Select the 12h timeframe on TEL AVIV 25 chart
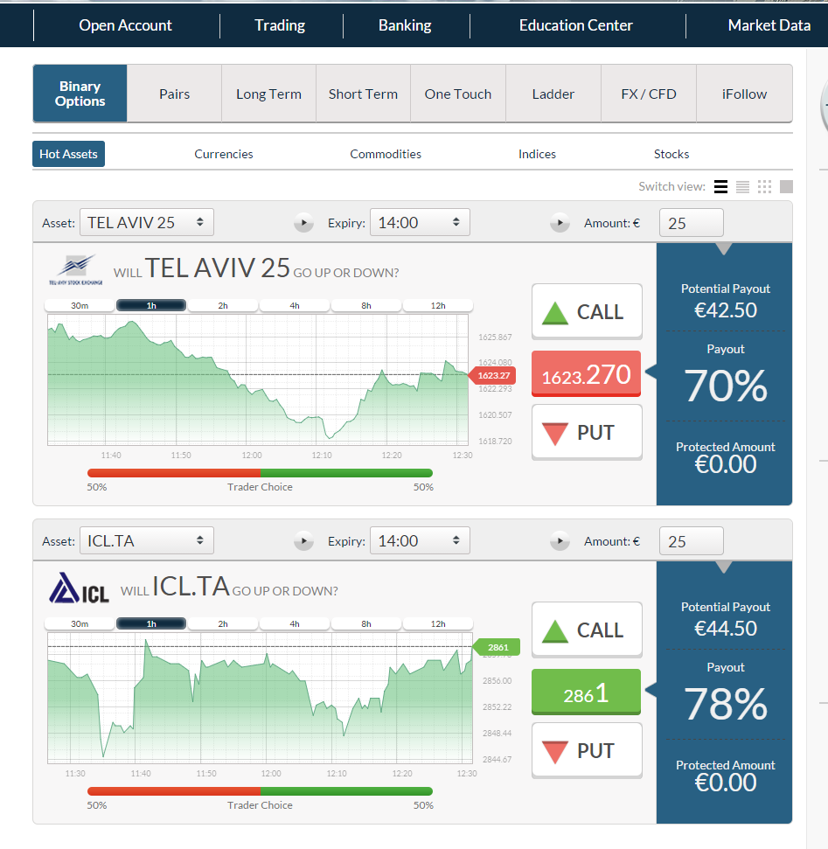Image resolution: width=828 pixels, height=849 pixels. pyautogui.click(x=438, y=306)
